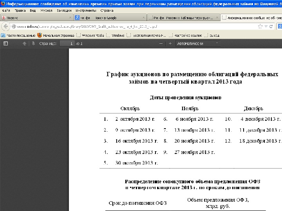Click the site identity globe icon
The image size is (282, 211).
coord(14,27)
